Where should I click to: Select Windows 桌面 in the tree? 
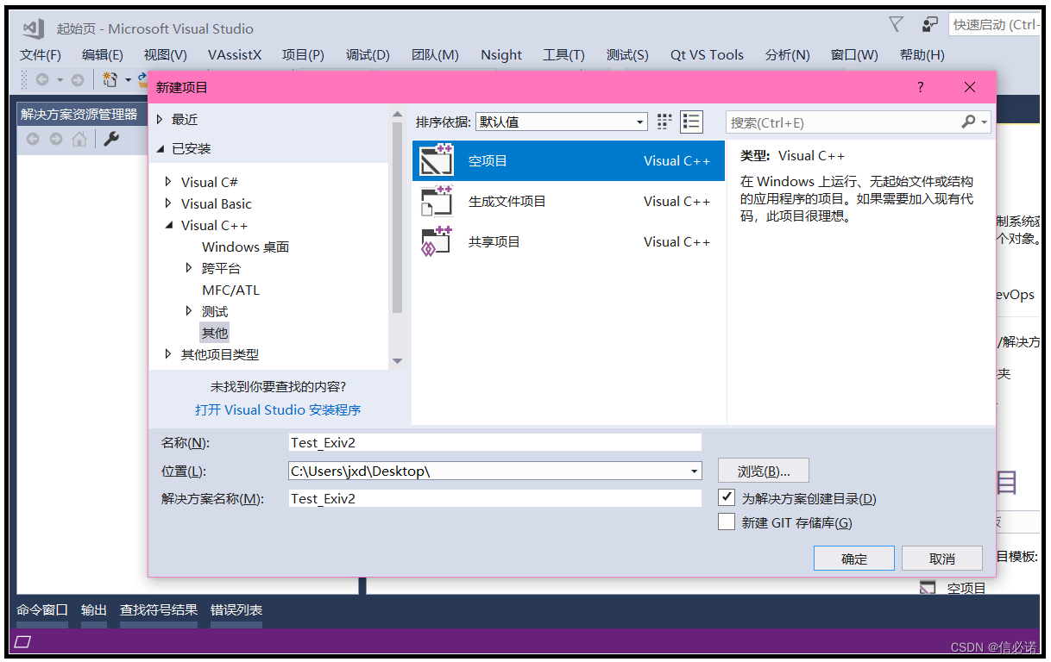tap(246, 247)
